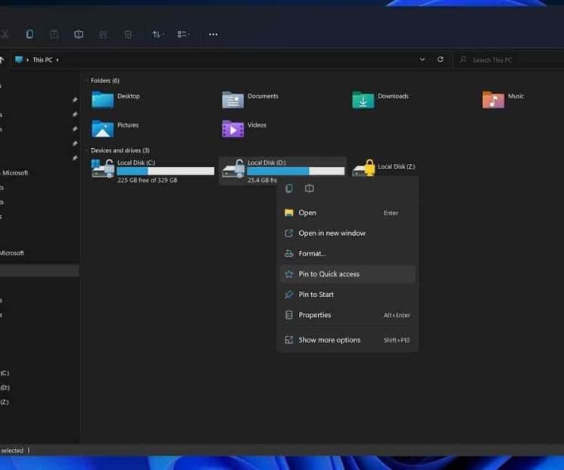Collapse the Devices and drives (3) group

pyautogui.click(x=120, y=150)
